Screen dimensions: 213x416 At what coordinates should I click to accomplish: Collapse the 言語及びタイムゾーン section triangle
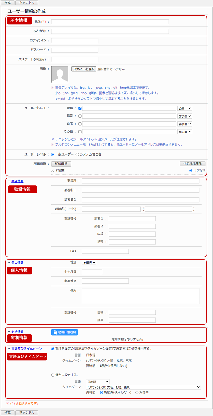tap(9, 348)
